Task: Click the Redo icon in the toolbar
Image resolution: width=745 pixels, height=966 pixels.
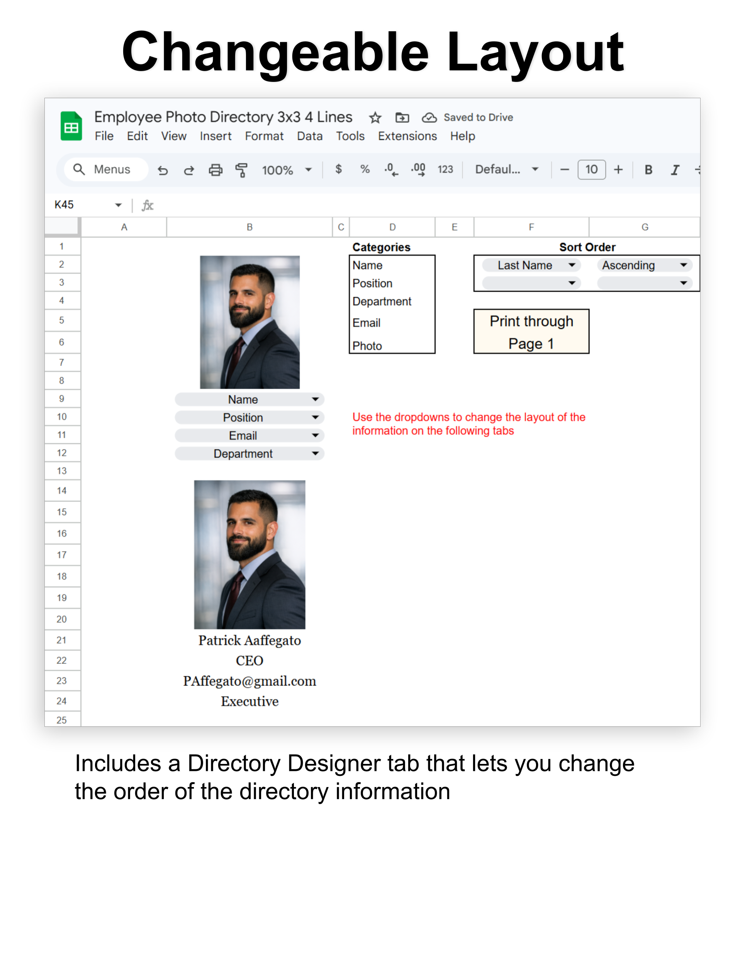Action: tap(188, 170)
